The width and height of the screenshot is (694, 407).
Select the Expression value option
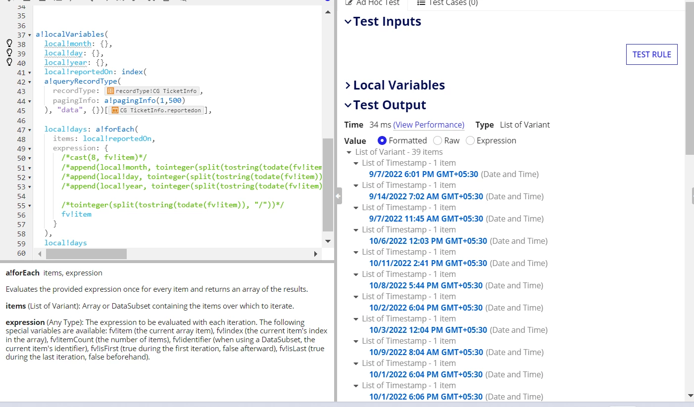tap(470, 140)
